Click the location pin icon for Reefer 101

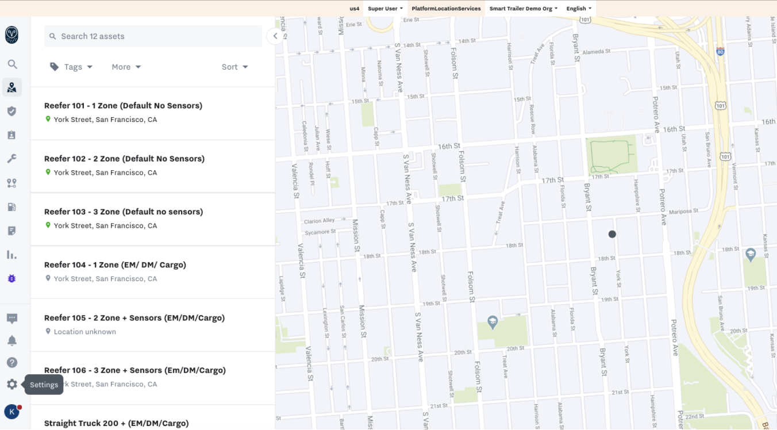pyautogui.click(x=48, y=120)
